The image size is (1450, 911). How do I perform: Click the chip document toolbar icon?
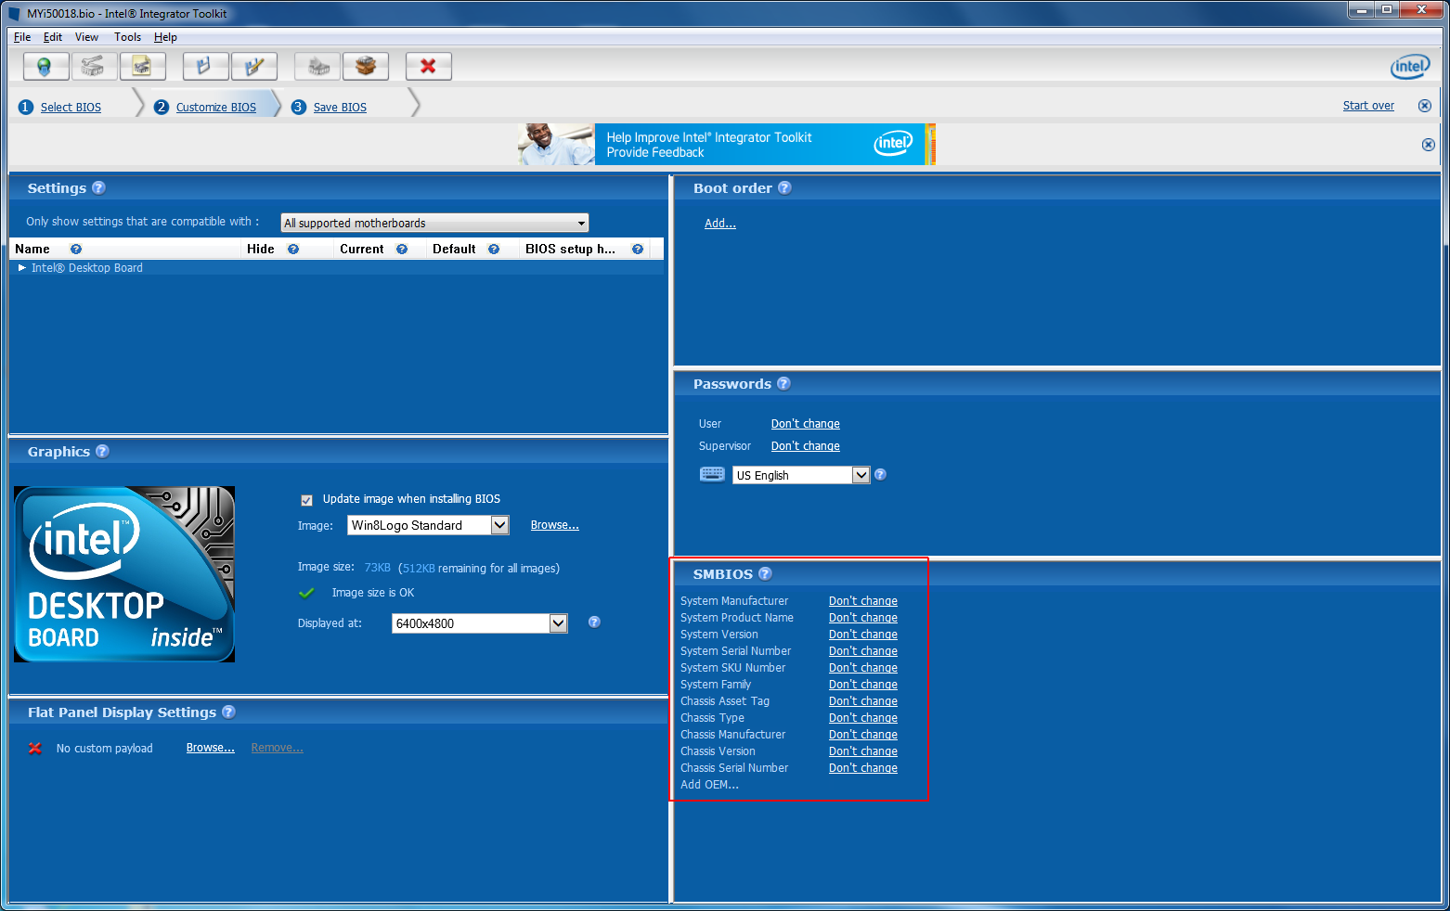(142, 67)
